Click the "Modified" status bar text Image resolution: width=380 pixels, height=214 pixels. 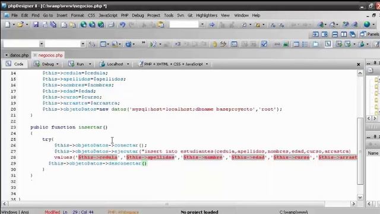pyautogui.click(x=52, y=212)
